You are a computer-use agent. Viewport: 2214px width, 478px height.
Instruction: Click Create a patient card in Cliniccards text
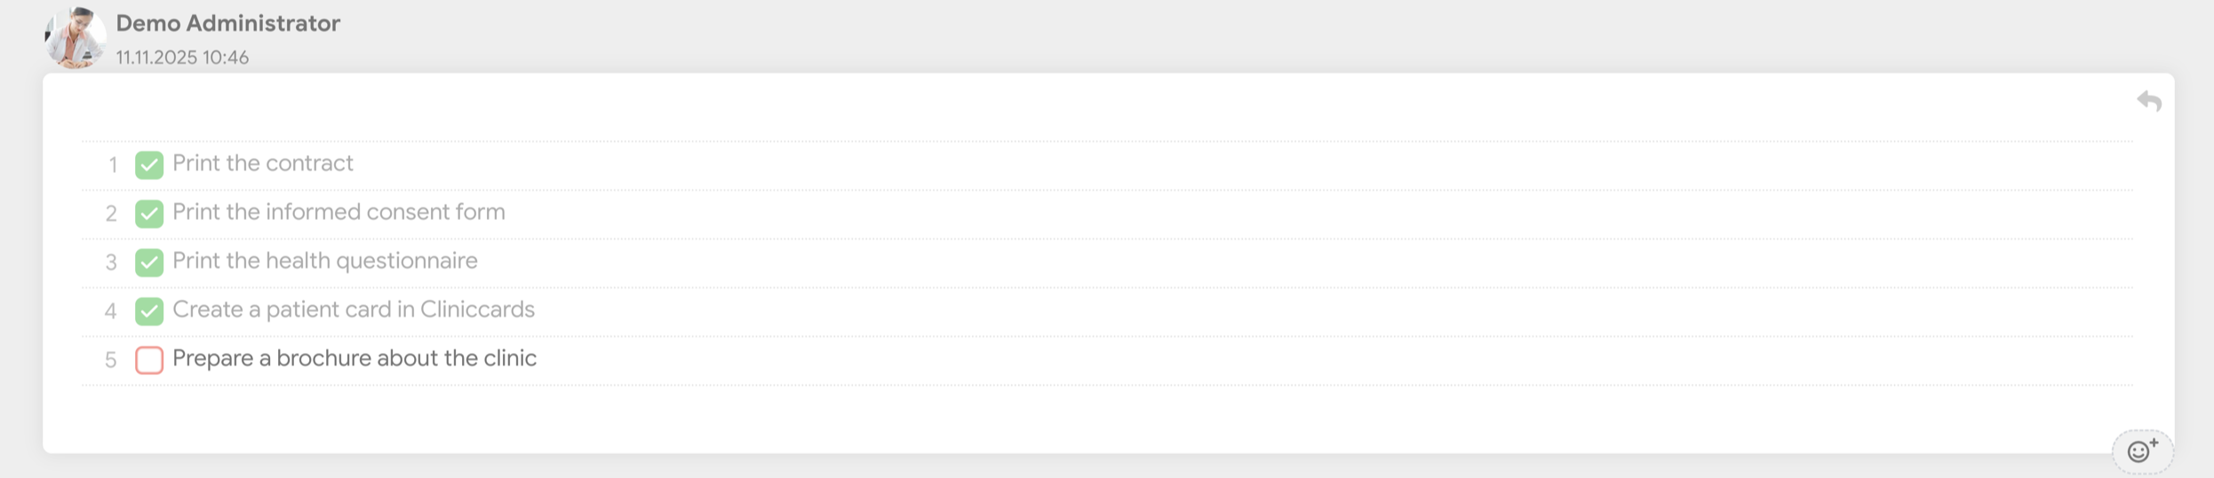(354, 310)
